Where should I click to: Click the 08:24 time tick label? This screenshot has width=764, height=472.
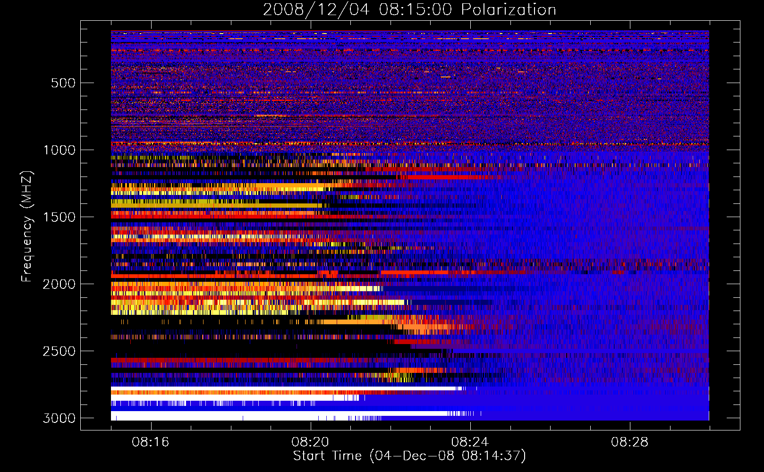470,442
